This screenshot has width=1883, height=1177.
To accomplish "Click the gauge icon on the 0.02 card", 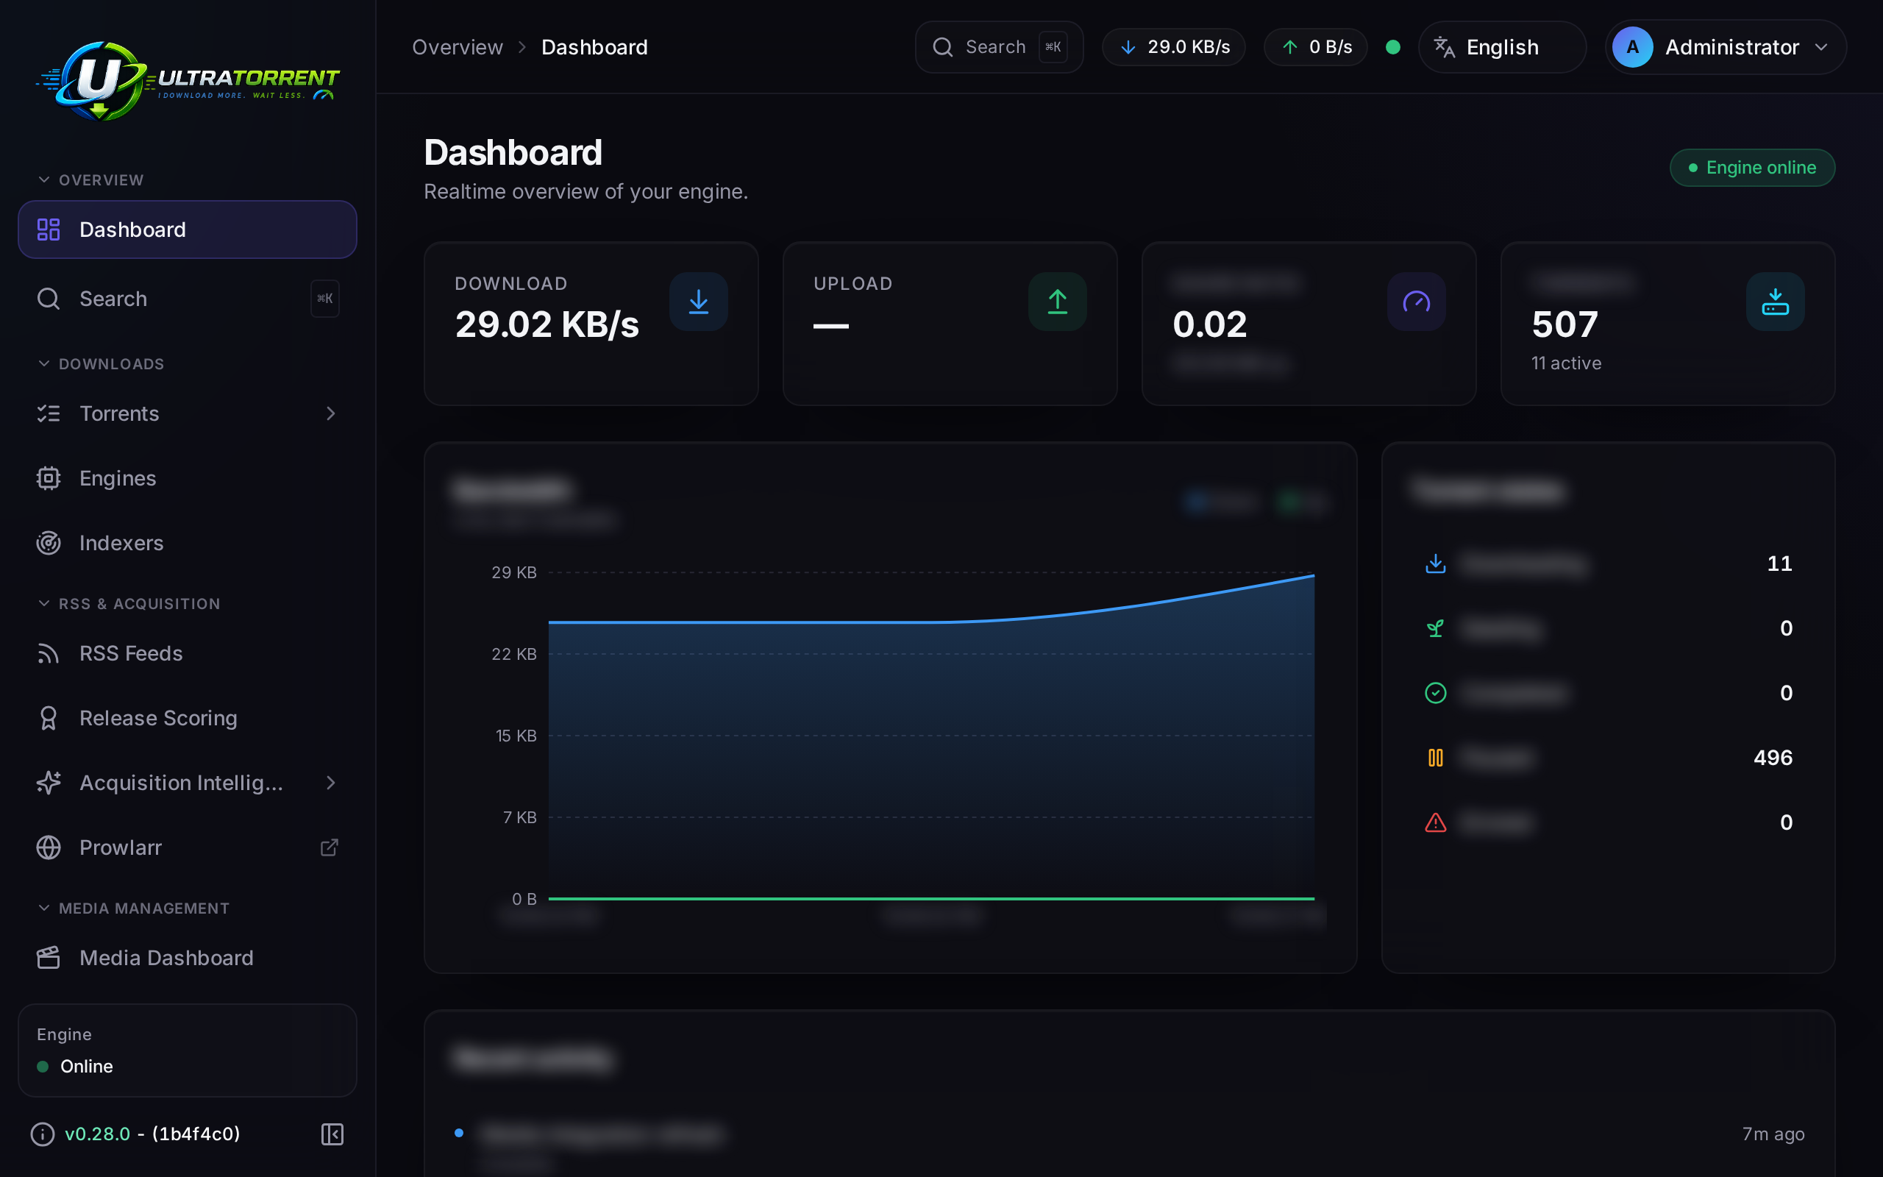I will pyautogui.click(x=1416, y=302).
